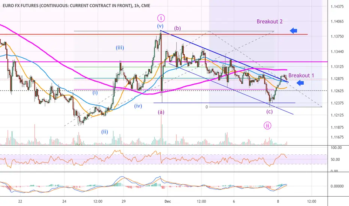Image resolution: width=349 pixels, height=206 pixels.
Task: Click price axis value 1.14375
Action: tap(337, 7)
